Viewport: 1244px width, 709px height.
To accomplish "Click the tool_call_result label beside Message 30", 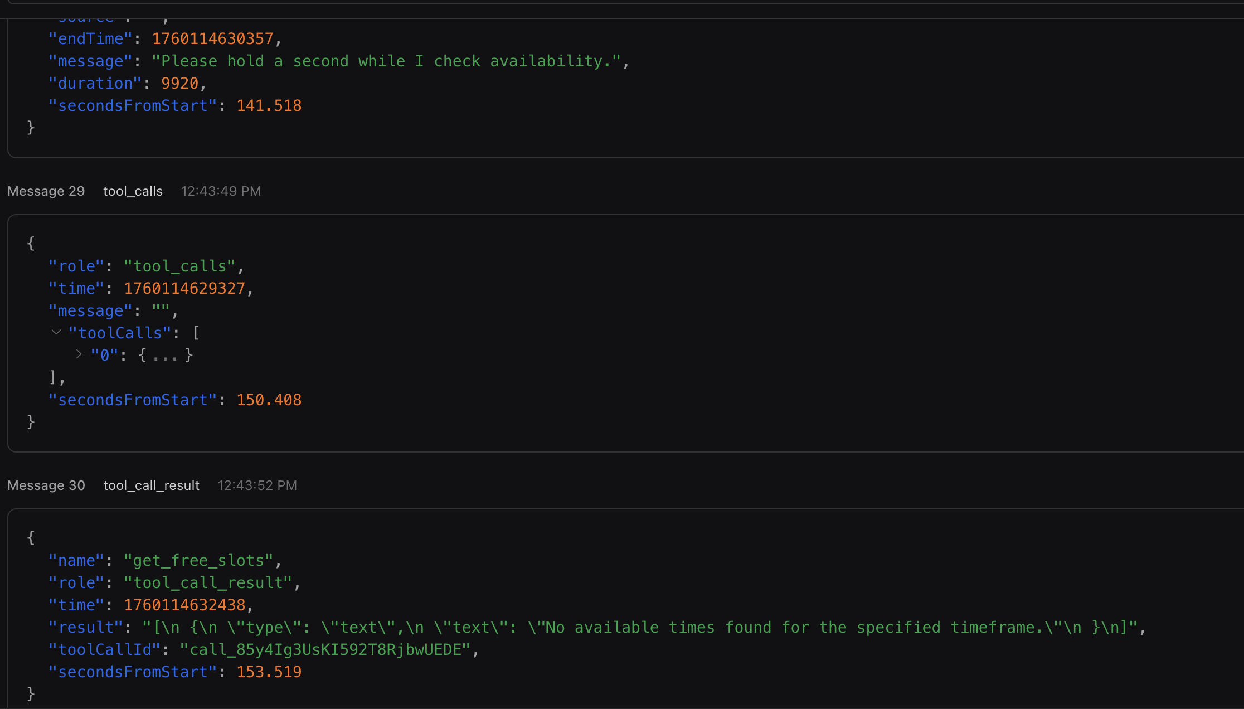I will (x=151, y=485).
